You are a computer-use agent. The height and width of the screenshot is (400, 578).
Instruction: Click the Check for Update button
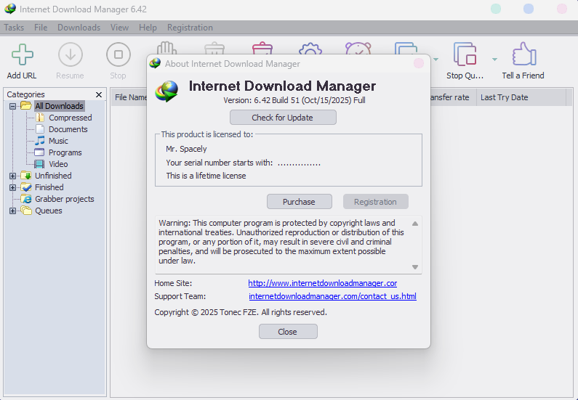click(283, 118)
